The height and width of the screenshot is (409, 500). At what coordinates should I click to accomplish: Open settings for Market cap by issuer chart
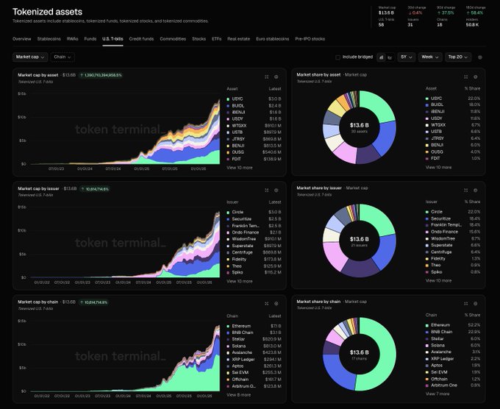coord(276,190)
